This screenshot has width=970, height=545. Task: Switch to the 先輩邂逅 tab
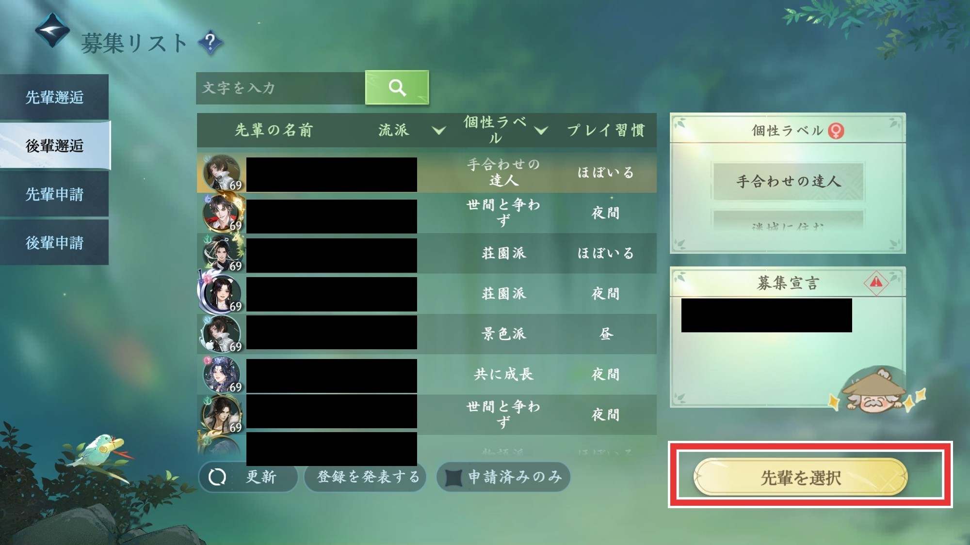tap(54, 97)
